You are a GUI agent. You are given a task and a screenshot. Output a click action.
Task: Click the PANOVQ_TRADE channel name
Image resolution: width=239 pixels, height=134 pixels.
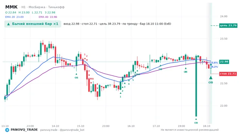(x=24, y=130)
